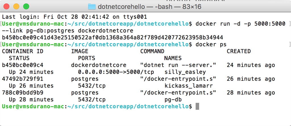
Task: Click the pg-db container name
Action: point(173,99)
